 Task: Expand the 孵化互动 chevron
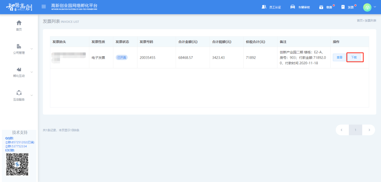tap(32, 72)
